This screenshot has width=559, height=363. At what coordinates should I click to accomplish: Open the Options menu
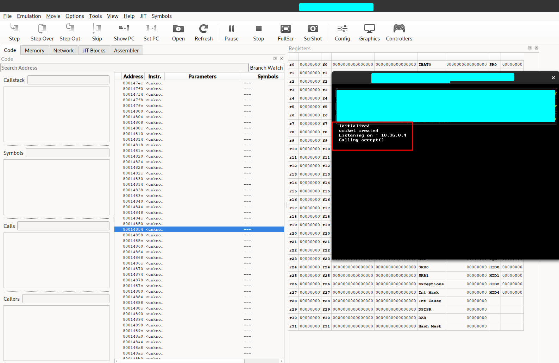pos(75,16)
